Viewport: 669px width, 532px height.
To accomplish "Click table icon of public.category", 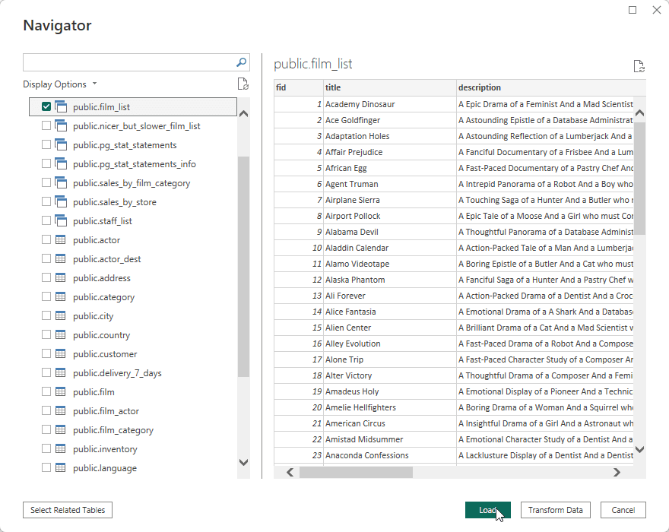I will tap(61, 296).
